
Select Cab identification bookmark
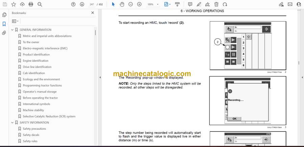[x=34, y=73]
